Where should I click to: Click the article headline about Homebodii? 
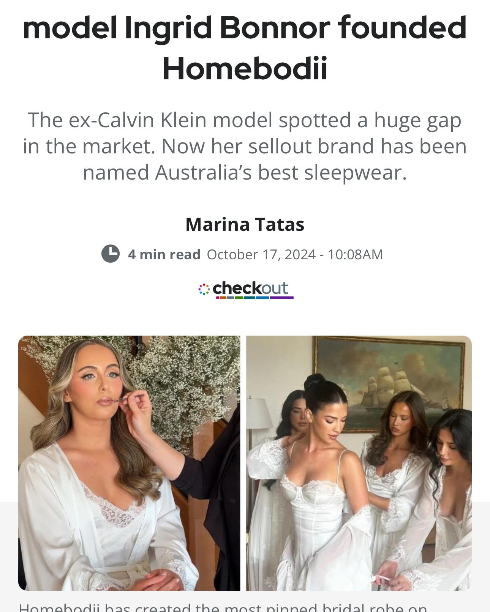[245, 47]
